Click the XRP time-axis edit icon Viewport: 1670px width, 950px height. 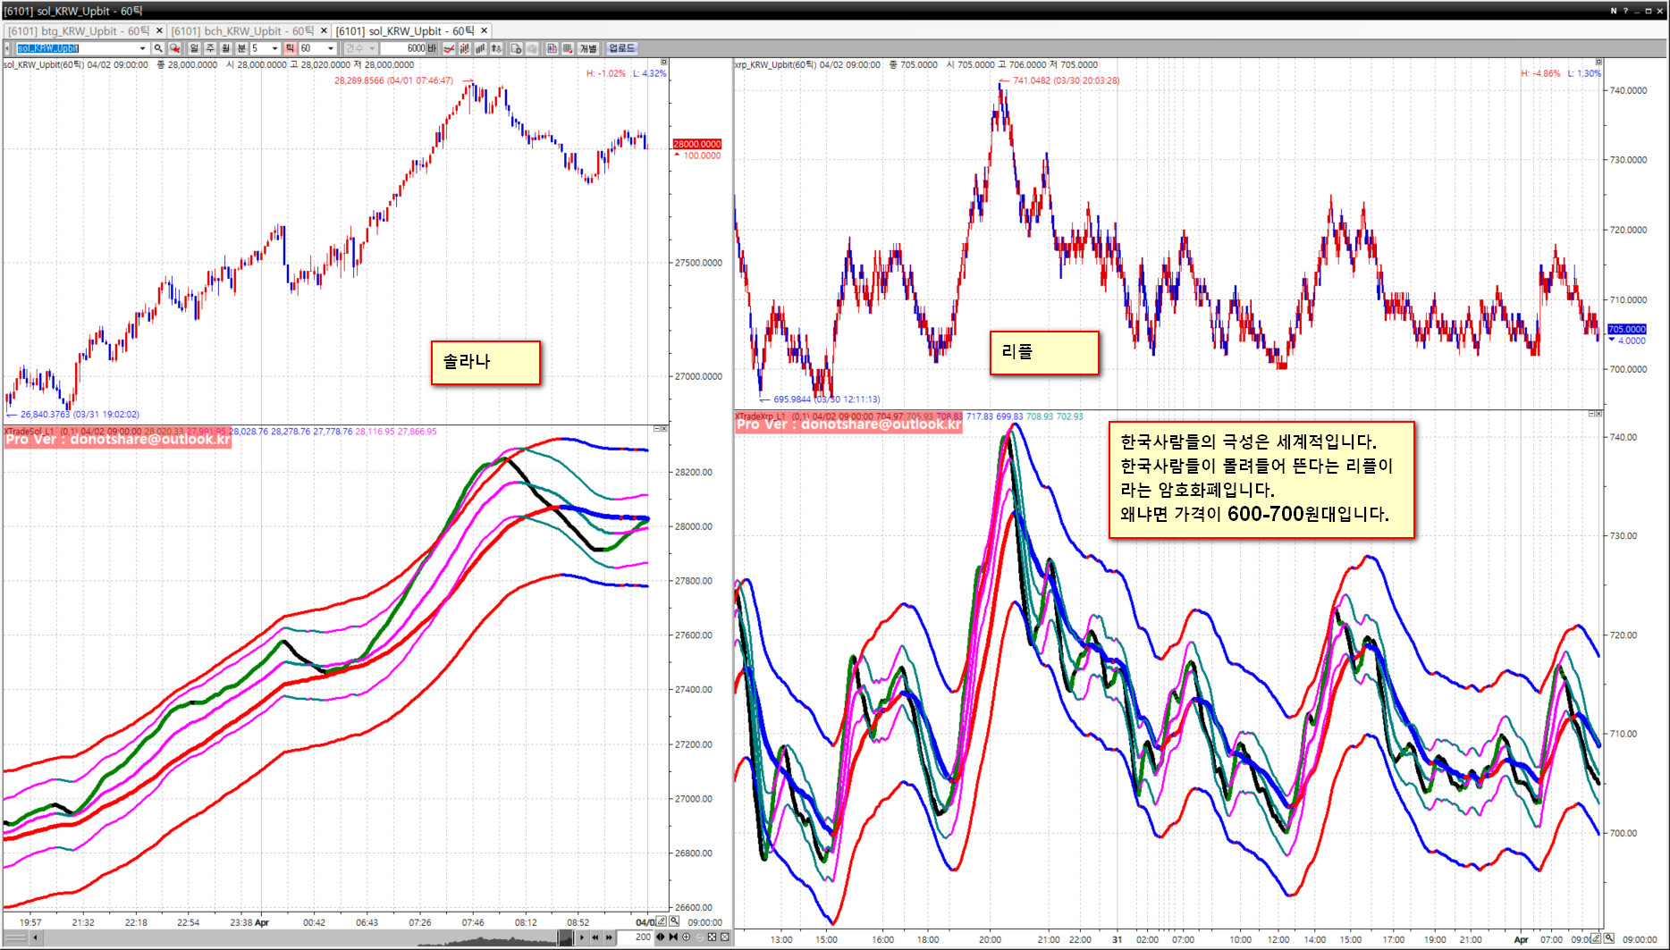1597,938
